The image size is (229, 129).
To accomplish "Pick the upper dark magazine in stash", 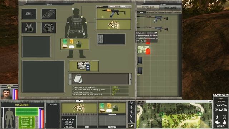I will 140,60.
